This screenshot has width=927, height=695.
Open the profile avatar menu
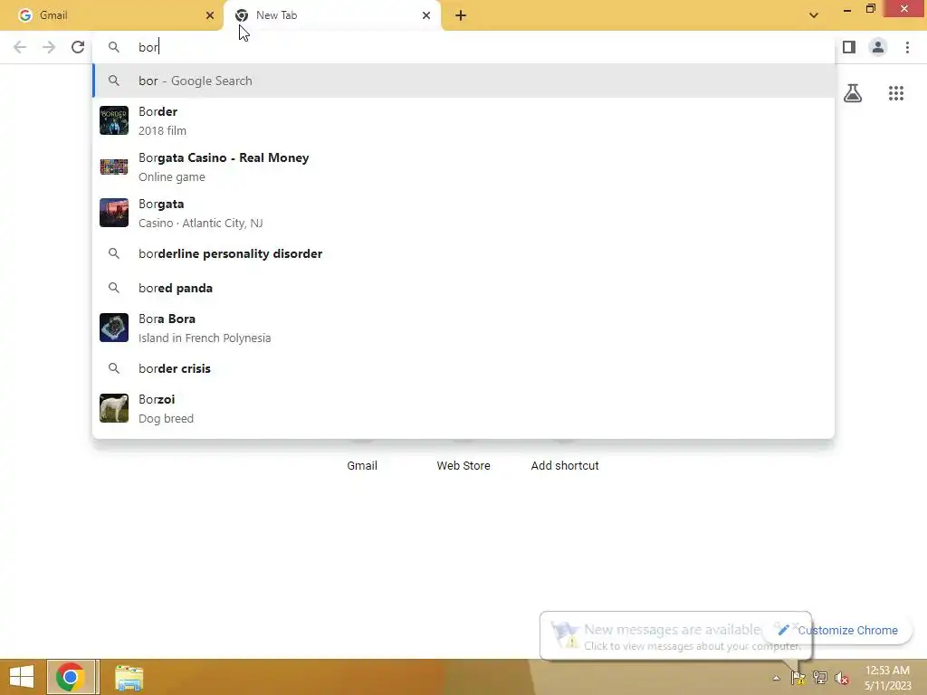tap(878, 47)
